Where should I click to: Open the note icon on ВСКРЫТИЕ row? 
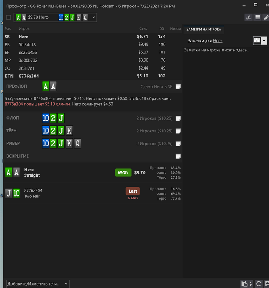(x=178, y=156)
